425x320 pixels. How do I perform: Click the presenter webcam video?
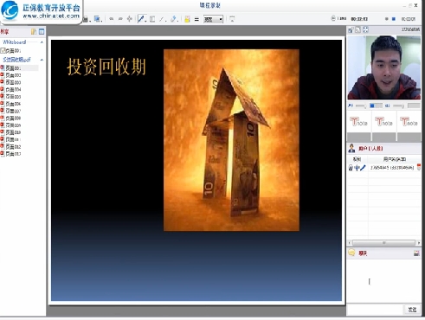384,67
